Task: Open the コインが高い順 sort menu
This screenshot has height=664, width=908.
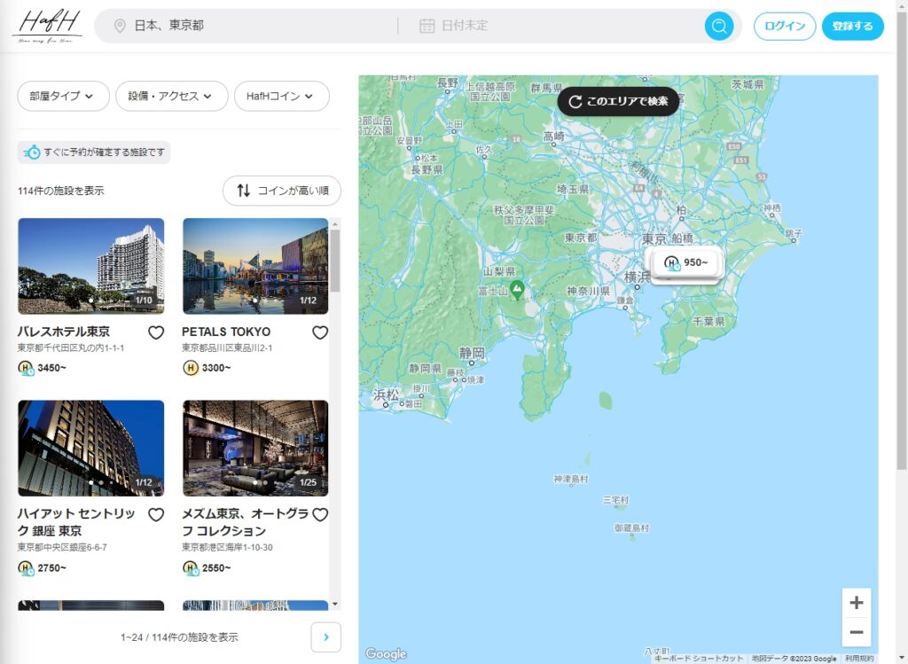Action: tap(282, 191)
